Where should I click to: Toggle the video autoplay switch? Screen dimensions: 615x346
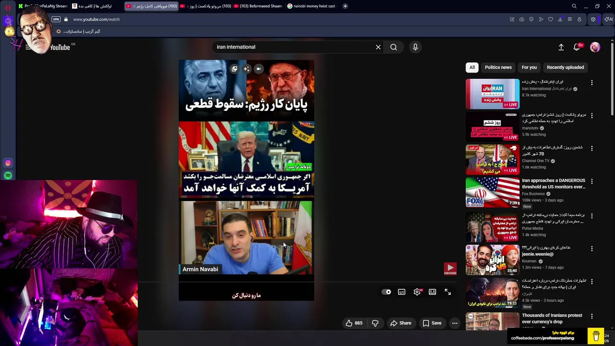click(386, 292)
